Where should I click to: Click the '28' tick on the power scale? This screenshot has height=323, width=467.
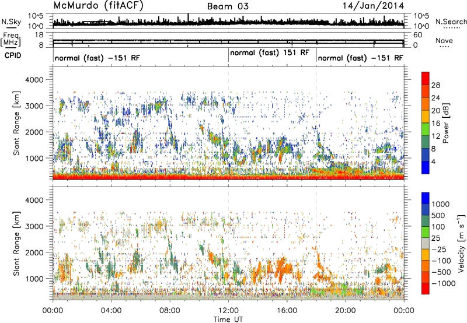point(435,85)
